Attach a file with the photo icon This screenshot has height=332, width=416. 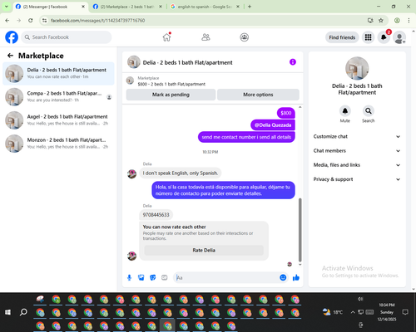click(x=141, y=277)
